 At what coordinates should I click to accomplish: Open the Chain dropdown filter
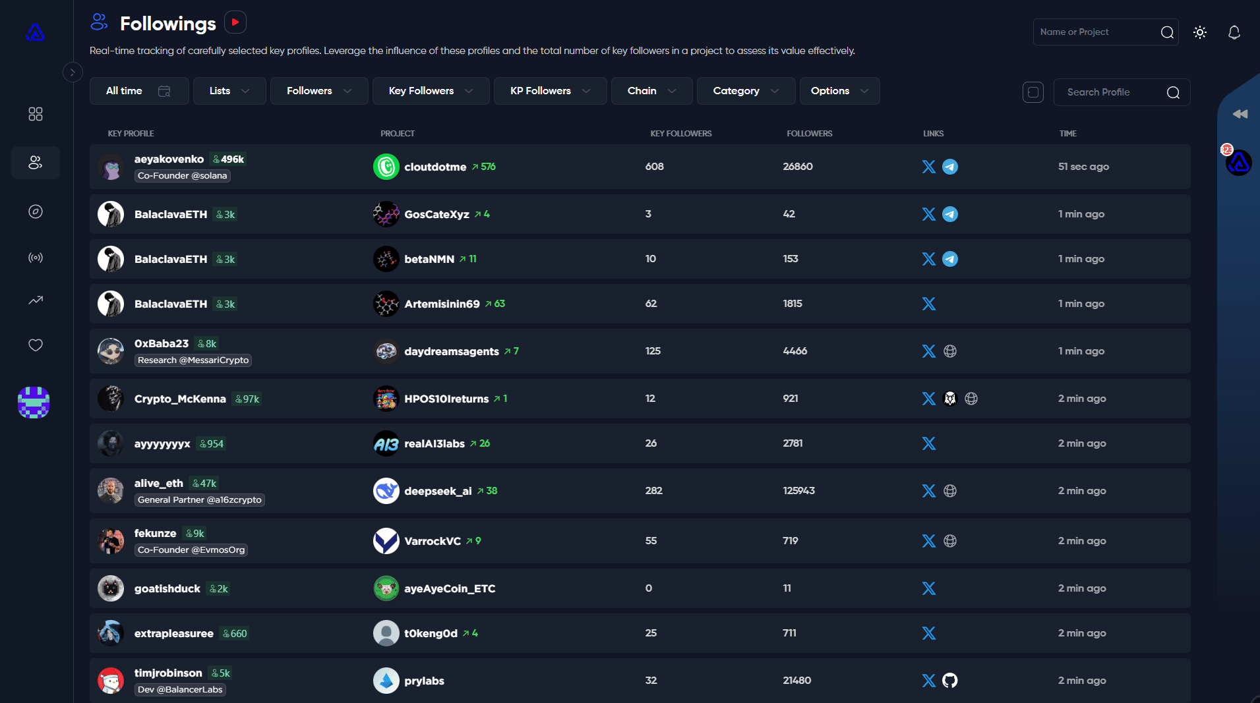pyautogui.click(x=651, y=91)
